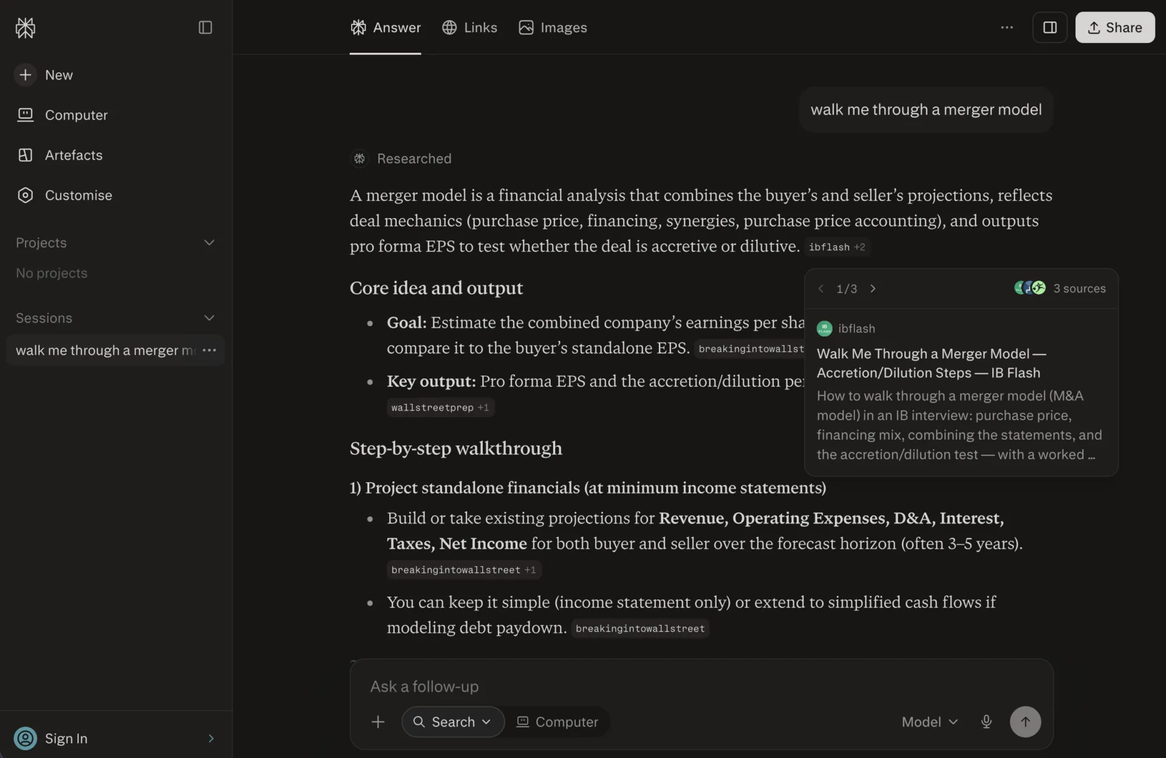Image resolution: width=1166 pixels, height=758 pixels.
Task: Collapse the sidebar with the panel icon
Action: (x=205, y=27)
